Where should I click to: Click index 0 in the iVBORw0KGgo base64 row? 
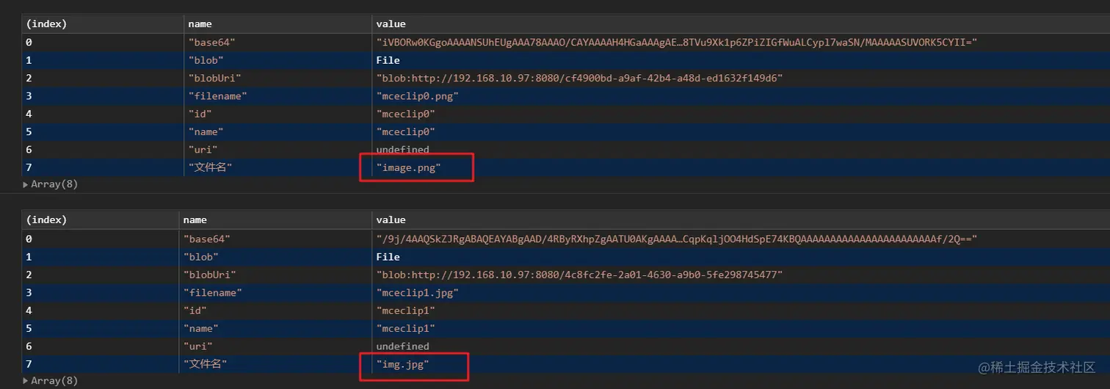[29, 43]
